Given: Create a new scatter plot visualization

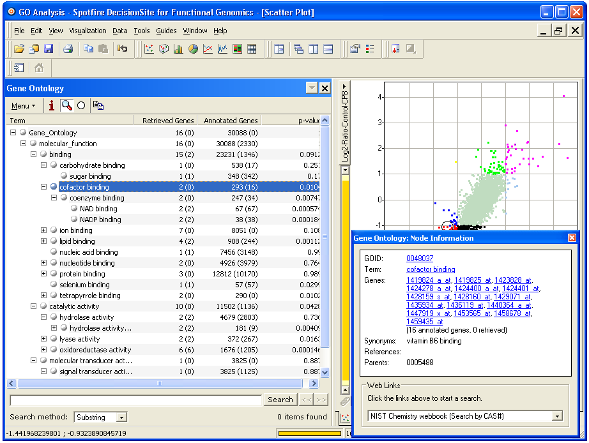Looking at the screenshot, I should 149,49.
